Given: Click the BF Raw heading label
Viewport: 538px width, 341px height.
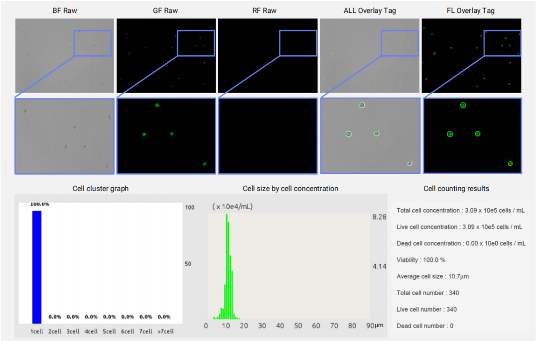Looking at the screenshot, I should (64, 10).
